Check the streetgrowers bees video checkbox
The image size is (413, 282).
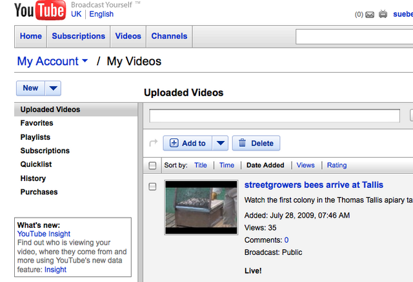(152, 187)
